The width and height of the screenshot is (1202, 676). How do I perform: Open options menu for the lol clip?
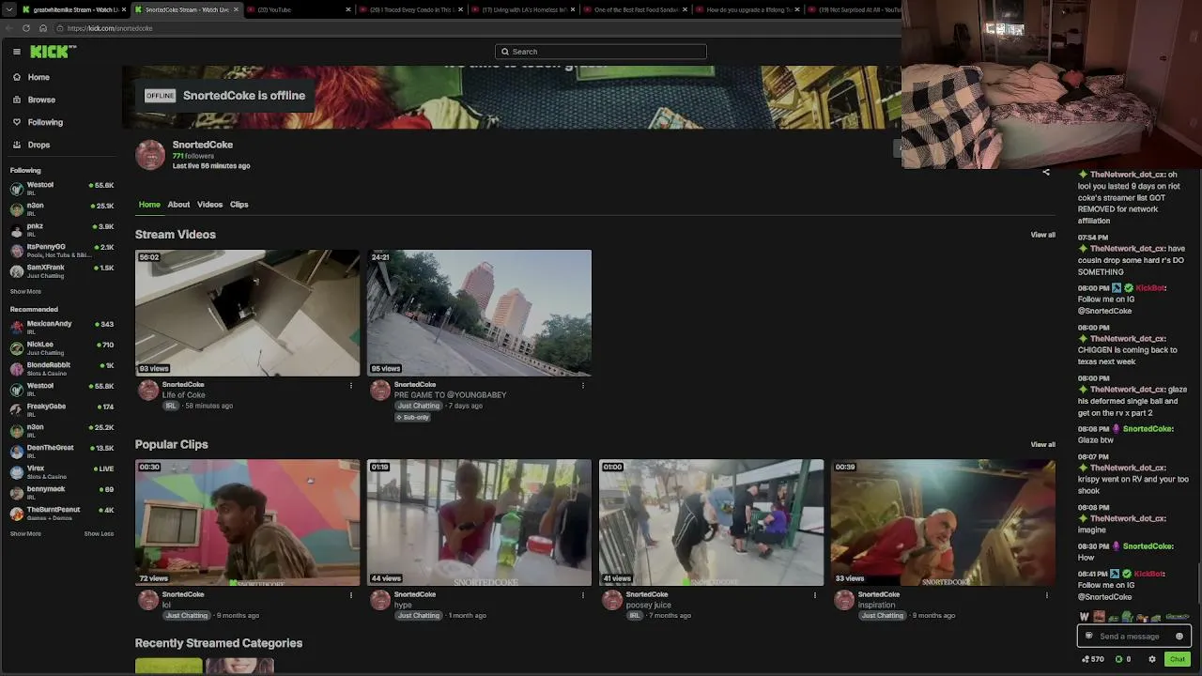[x=351, y=594]
